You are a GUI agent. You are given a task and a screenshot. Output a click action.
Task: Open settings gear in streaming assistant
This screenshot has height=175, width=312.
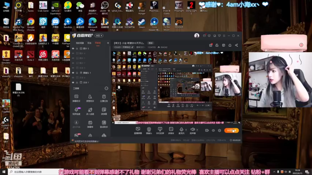(220, 130)
